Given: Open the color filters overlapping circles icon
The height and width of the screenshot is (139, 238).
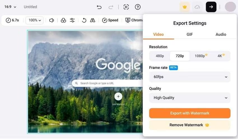Looking at the screenshot, I should point(63,20).
